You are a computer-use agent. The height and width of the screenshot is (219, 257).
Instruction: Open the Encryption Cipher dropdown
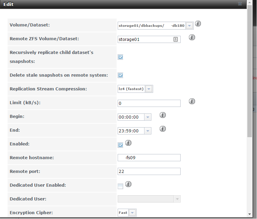tap(132, 213)
